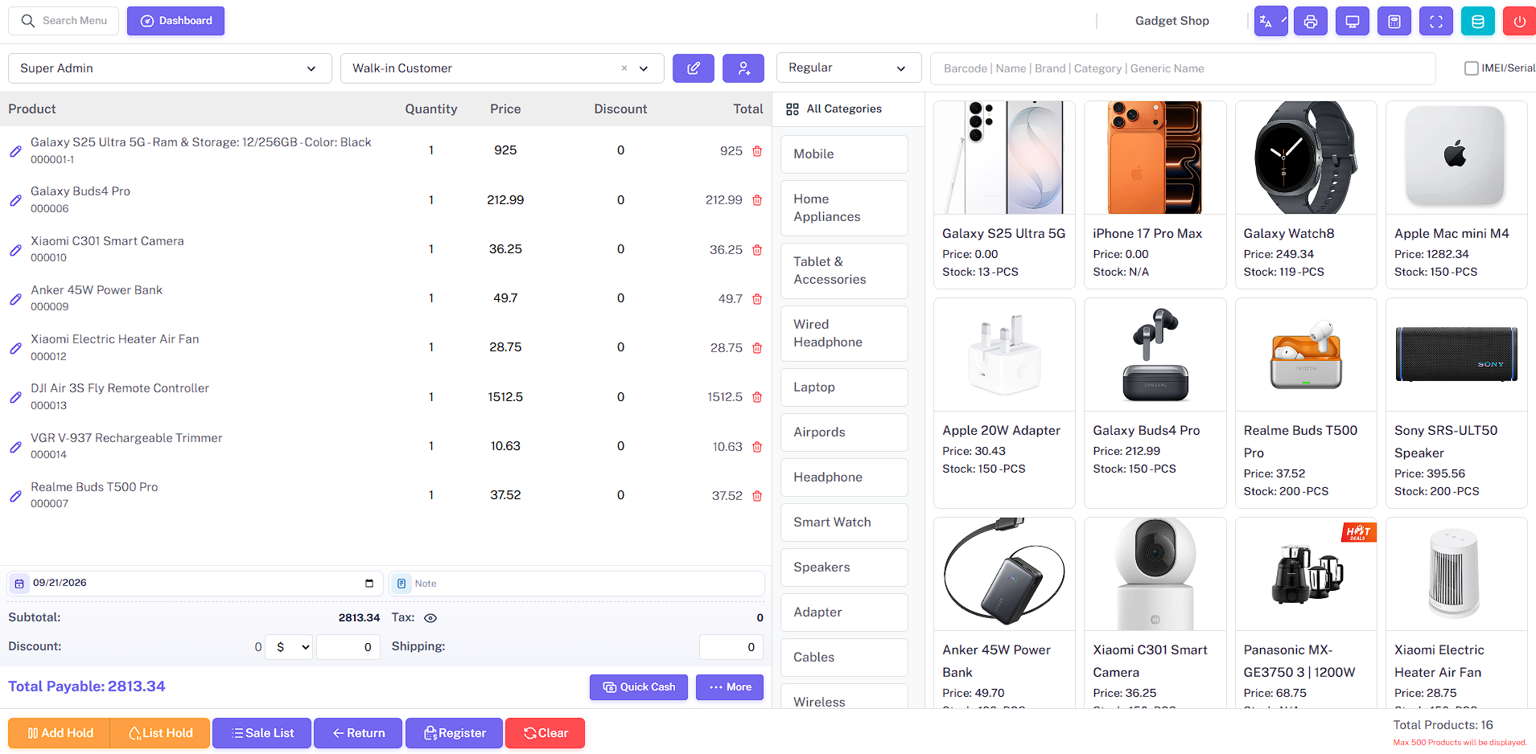The image size is (1536, 754).
Task: Open the calculator icon in top bar
Action: [1394, 22]
